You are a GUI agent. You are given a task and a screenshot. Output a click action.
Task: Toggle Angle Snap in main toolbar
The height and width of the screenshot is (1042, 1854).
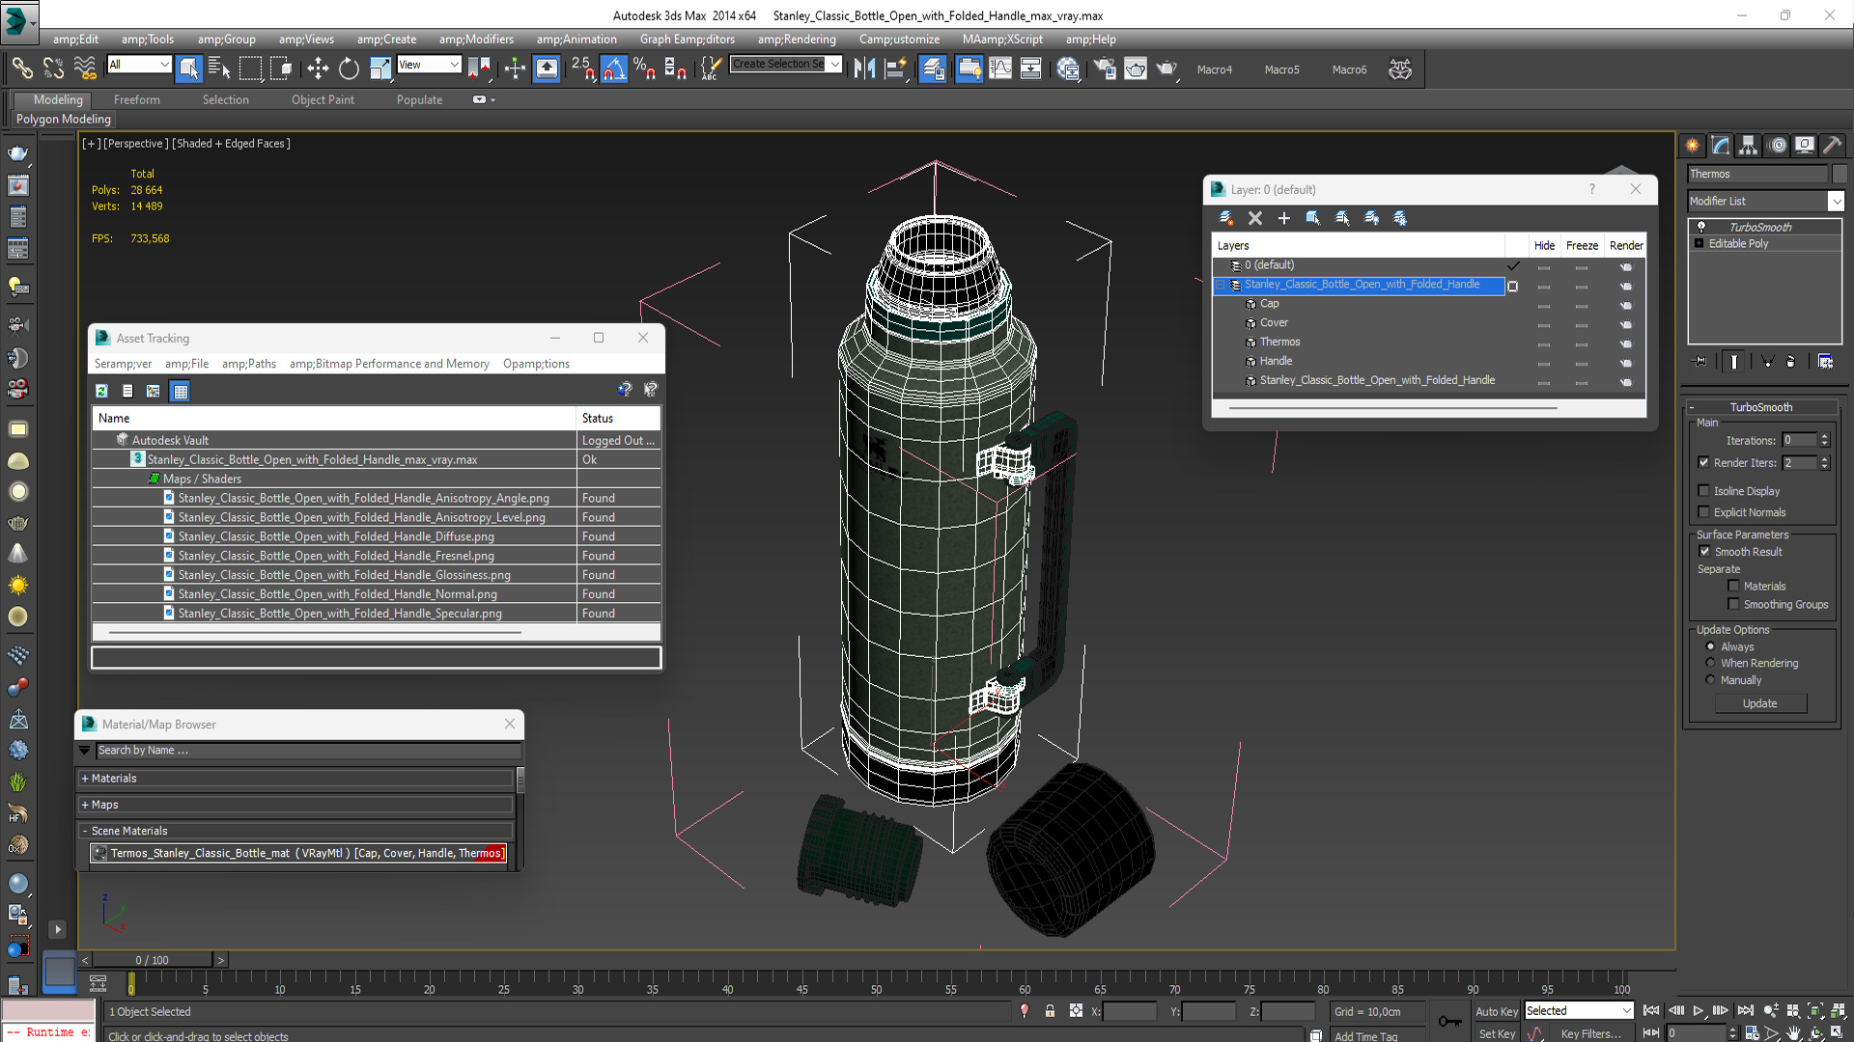click(613, 69)
